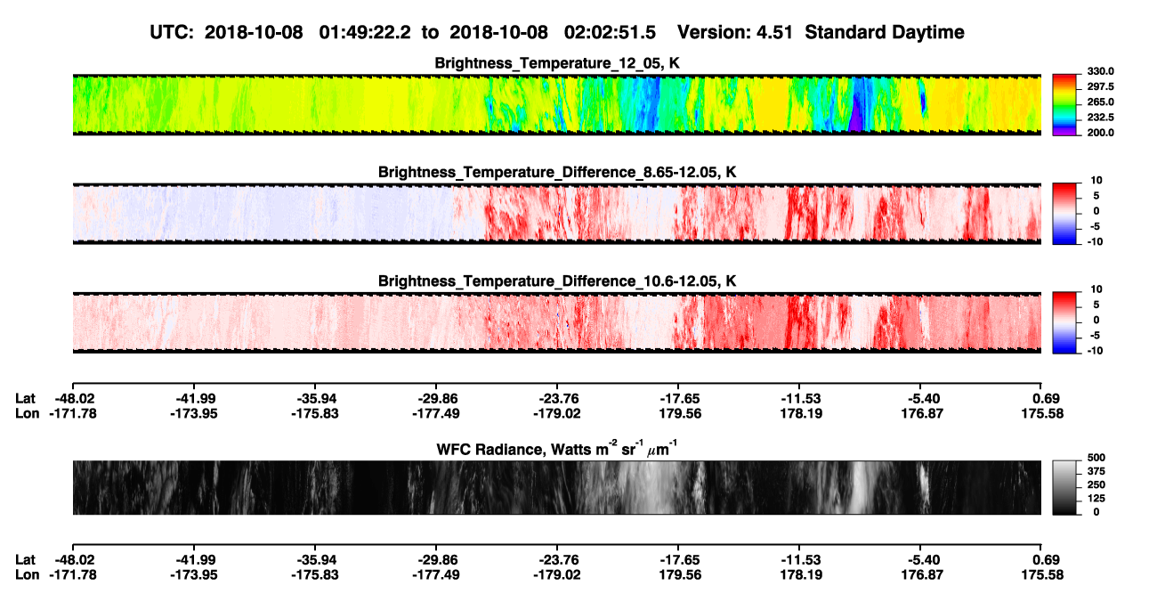Click latitude '-17.65' on the bottom axis

point(678,559)
